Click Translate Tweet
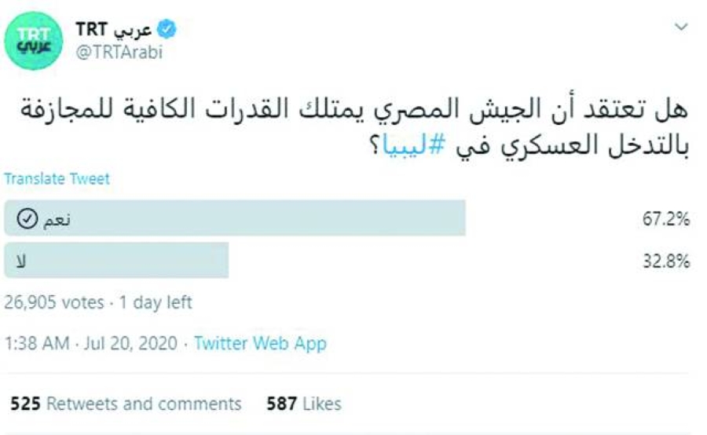The image size is (707, 435). [57, 179]
